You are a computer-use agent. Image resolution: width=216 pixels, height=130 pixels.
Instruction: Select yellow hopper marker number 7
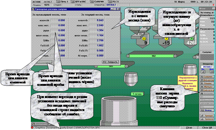tap(167, 39)
